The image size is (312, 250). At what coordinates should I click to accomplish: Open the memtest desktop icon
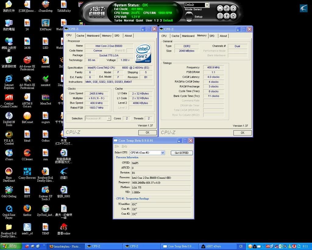tap(46, 80)
